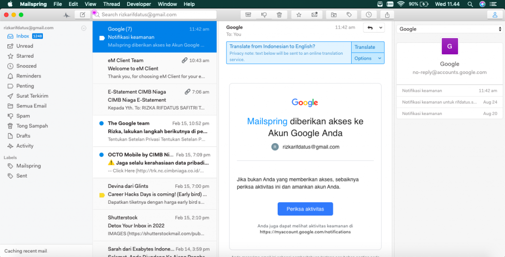Open the Thread menu
Screen dimensions: 505x257
111,4
